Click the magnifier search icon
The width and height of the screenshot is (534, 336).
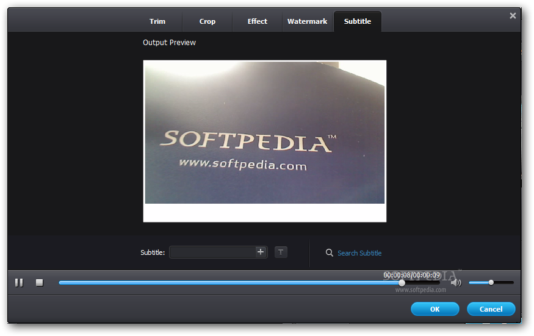point(330,253)
